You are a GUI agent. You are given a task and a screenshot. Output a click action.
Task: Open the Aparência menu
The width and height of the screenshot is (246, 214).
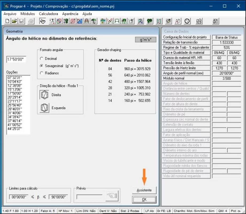point(70,14)
